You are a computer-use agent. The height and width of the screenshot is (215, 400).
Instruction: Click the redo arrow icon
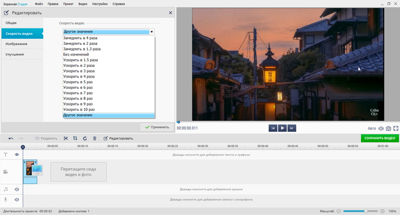pos(21,138)
